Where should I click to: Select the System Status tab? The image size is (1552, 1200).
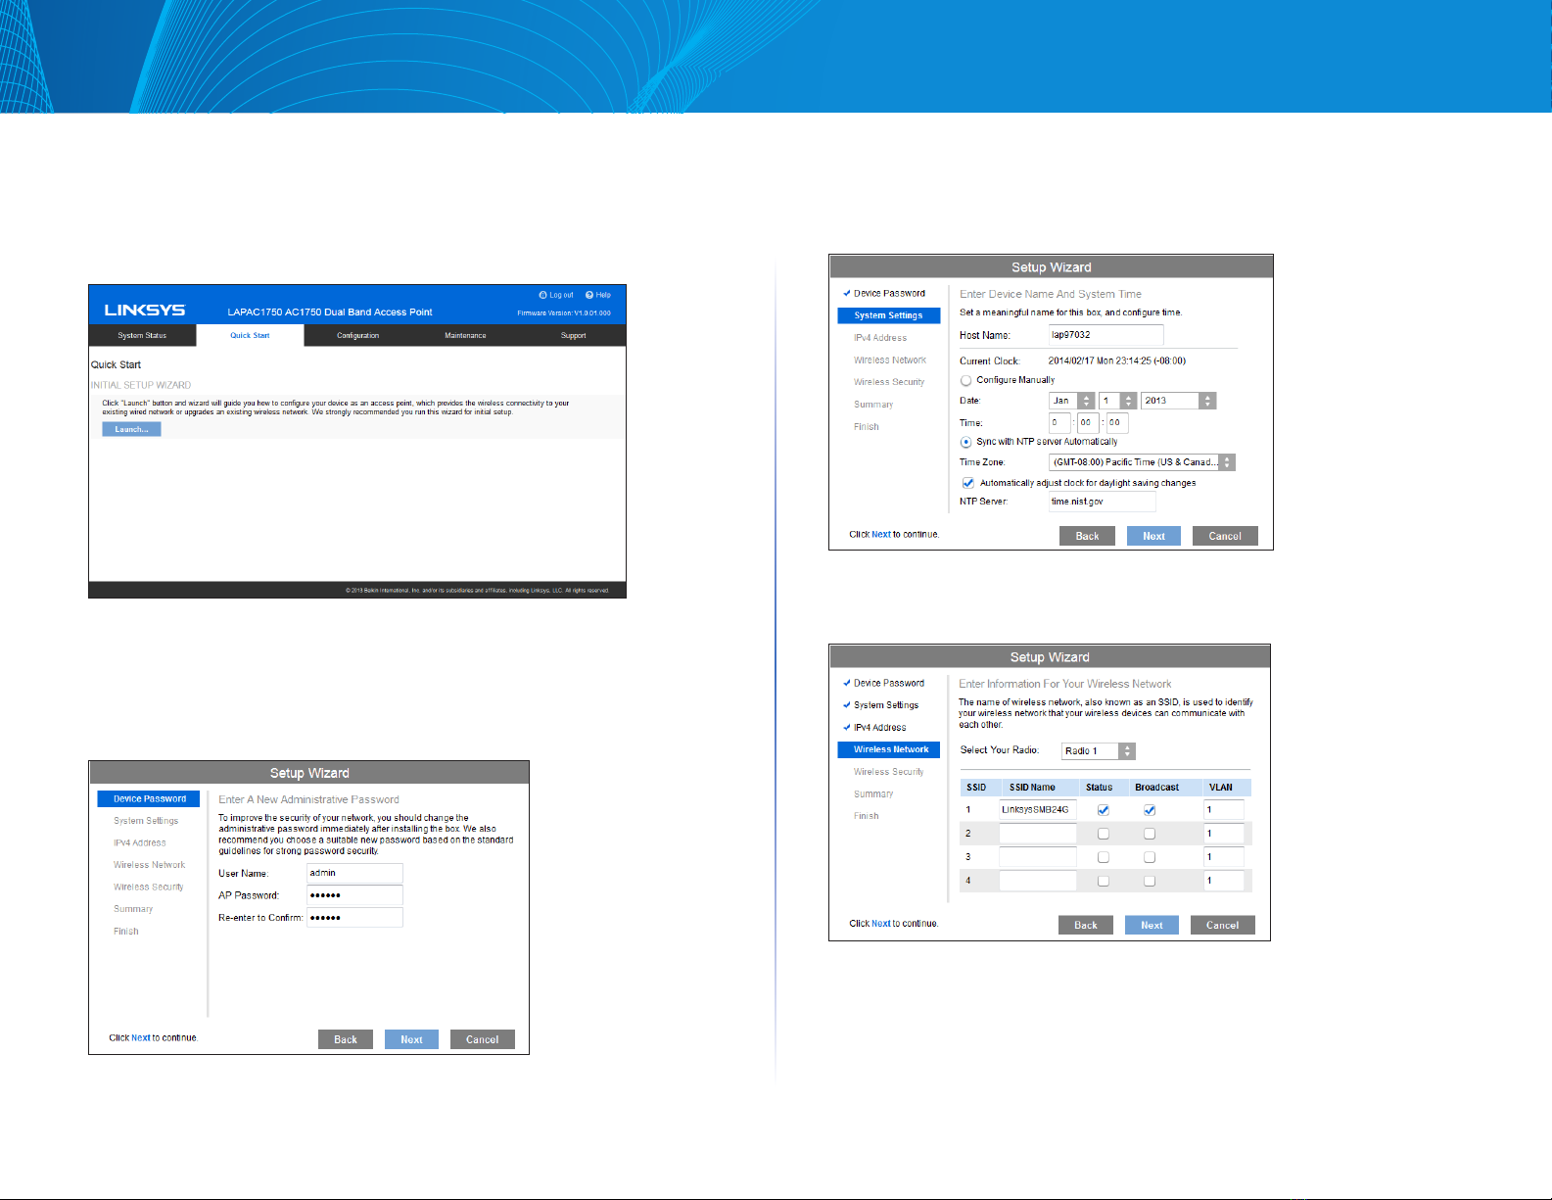pos(142,336)
